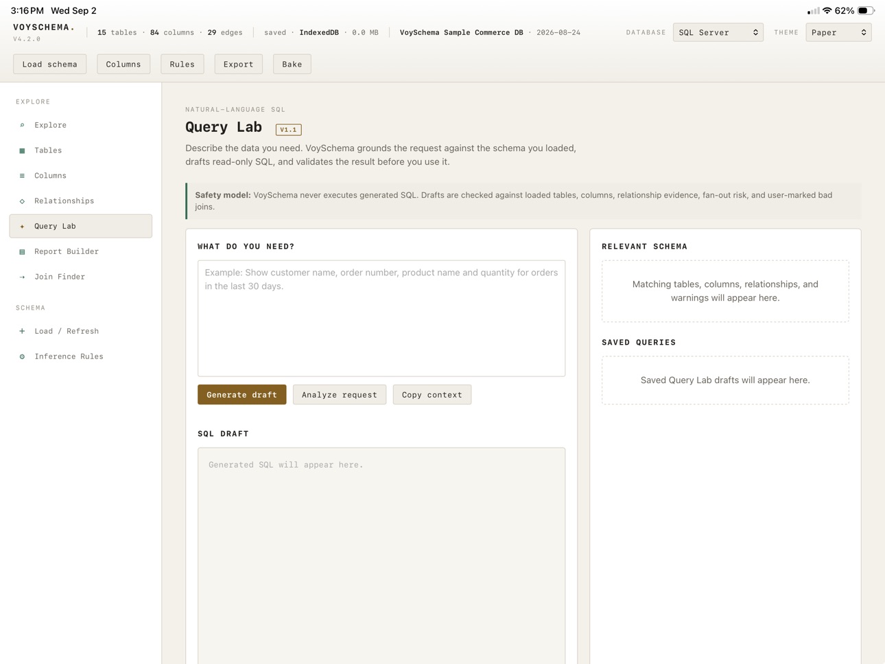Tap the Wi-Fi status icon
Image resolution: width=885 pixels, height=664 pixels.
pyautogui.click(x=827, y=10)
